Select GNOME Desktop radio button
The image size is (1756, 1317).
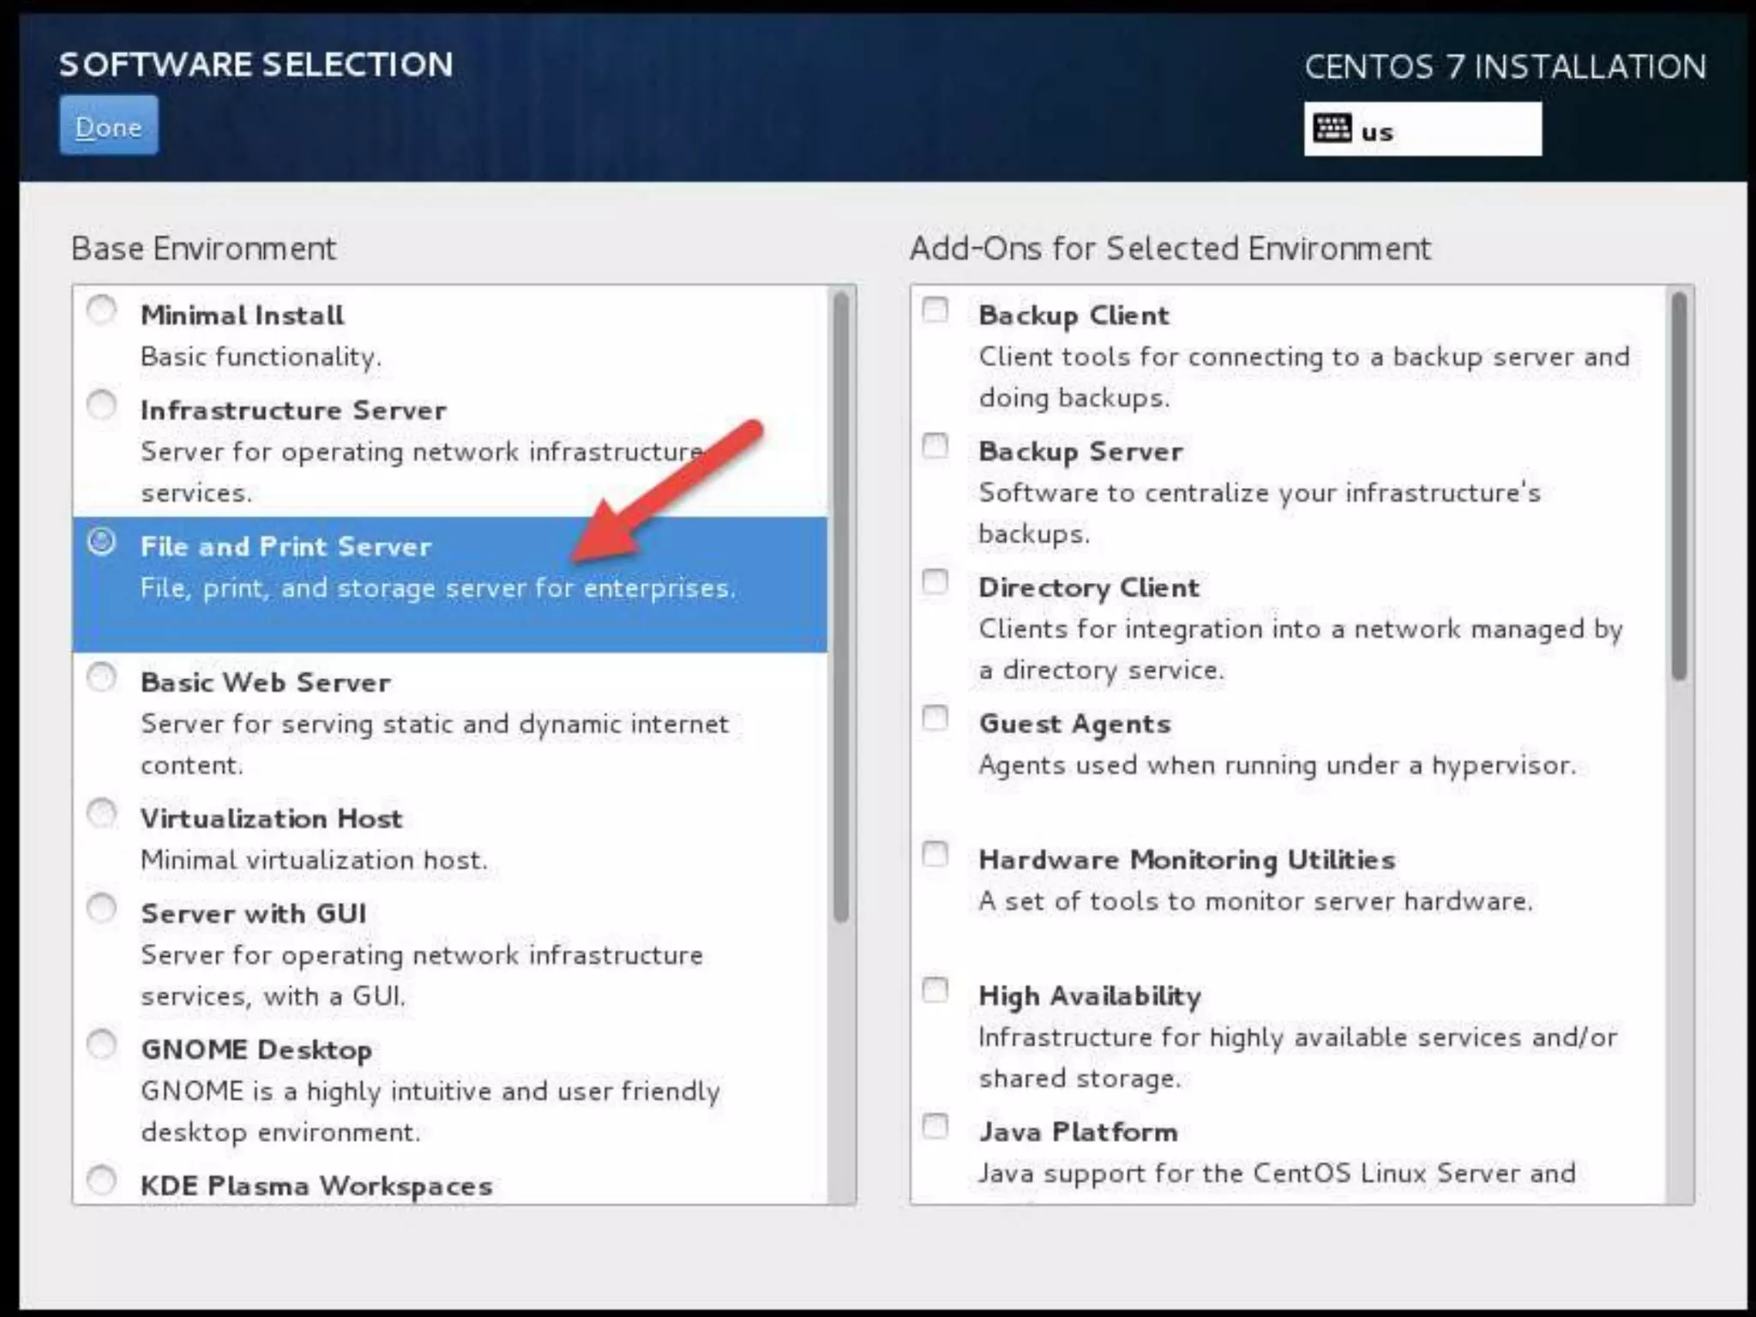[x=101, y=1044]
